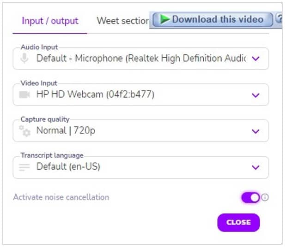Switch to the Weet section tab

point(123,21)
